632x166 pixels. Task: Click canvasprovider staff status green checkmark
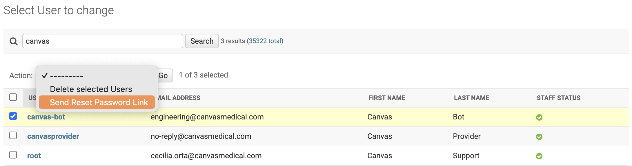pyautogui.click(x=539, y=137)
